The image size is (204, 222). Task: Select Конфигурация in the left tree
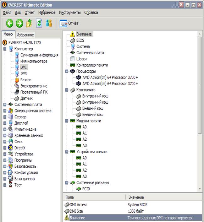coord(26,172)
